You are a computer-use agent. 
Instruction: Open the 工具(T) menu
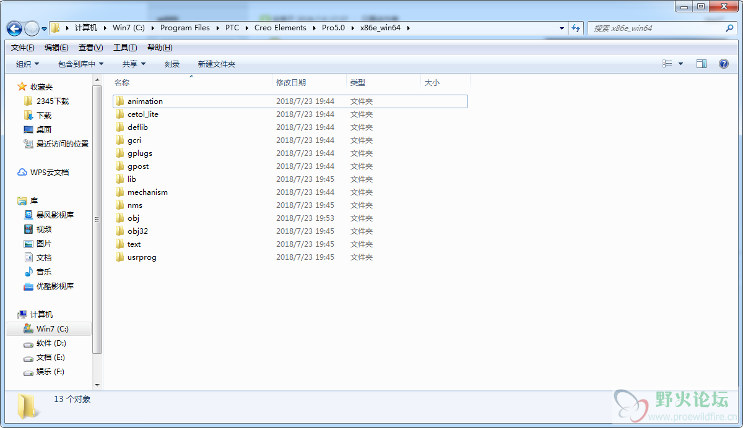coord(125,48)
